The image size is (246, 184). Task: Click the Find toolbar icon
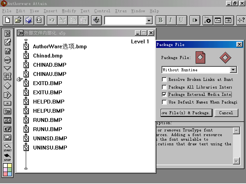pos(96,20)
